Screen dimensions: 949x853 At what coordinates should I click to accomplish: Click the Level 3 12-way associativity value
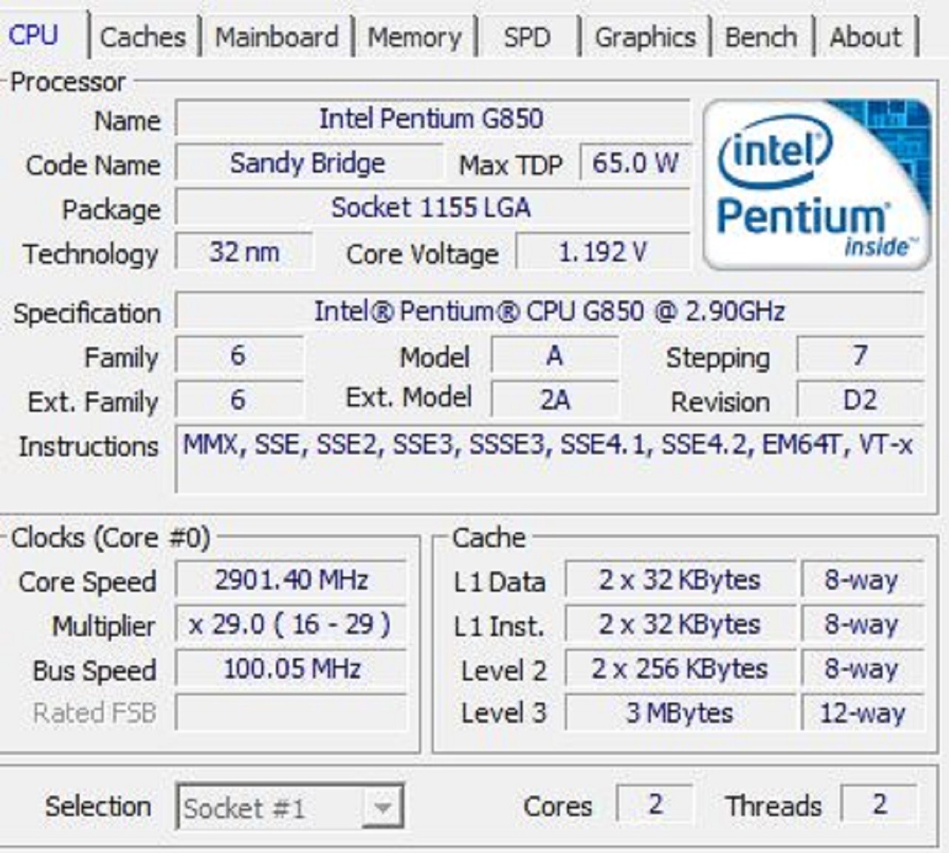[x=862, y=713]
